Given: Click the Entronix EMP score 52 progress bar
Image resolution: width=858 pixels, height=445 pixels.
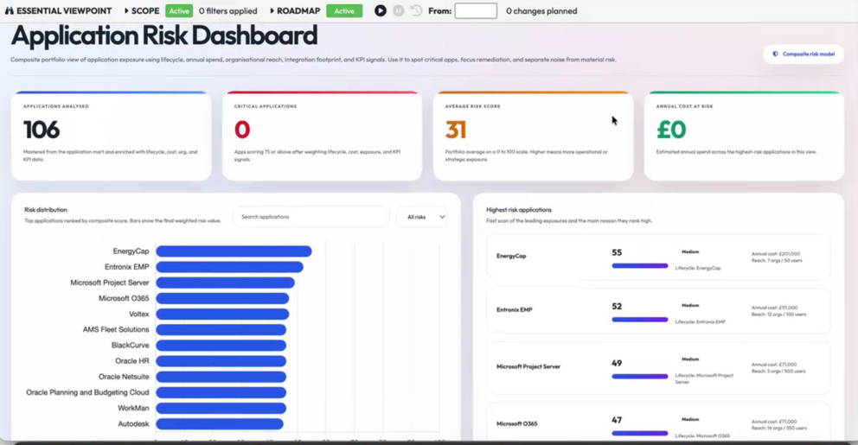Looking at the screenshot, I should pos(640,319).
